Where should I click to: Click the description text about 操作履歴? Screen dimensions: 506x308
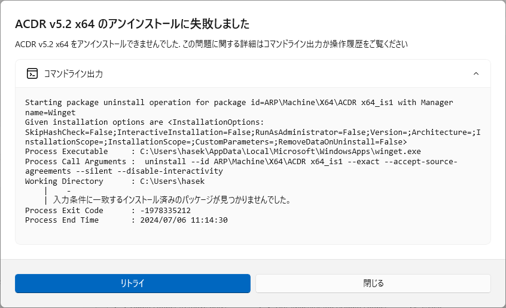tap(211, 44)
